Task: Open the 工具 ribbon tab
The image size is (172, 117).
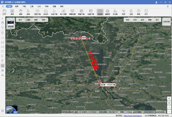Action: click(x=32, y=6)
